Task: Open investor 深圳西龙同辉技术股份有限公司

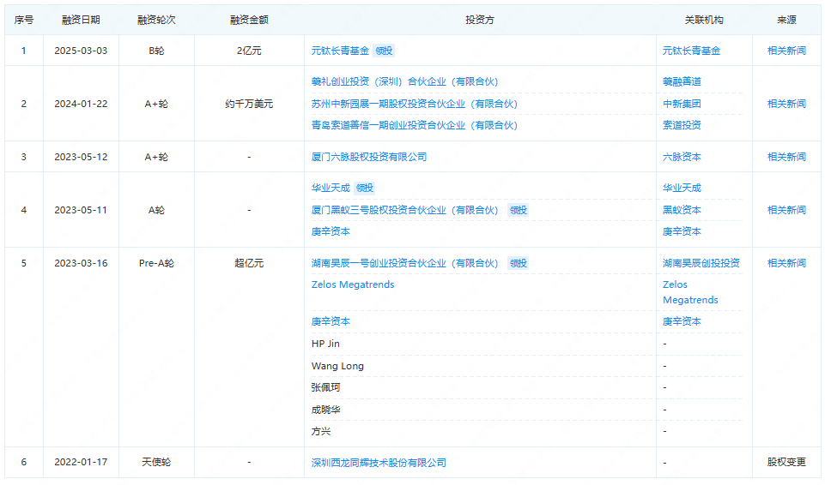Action: click(x=379, y=463)
